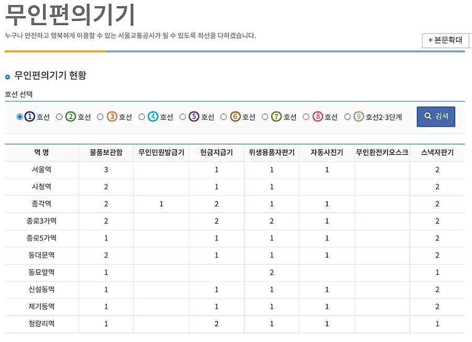Click the 서울역 station name
The width and height of the screenshot is (472, 342).
tap(41, 170)
